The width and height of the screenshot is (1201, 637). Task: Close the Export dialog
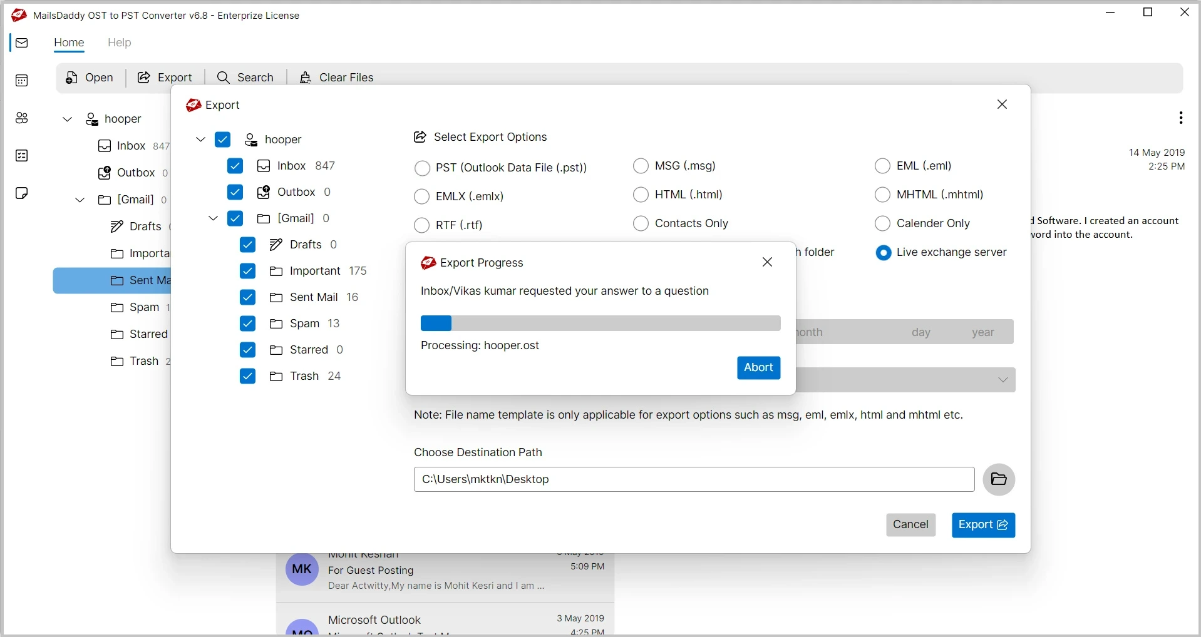click(1003, 104)
